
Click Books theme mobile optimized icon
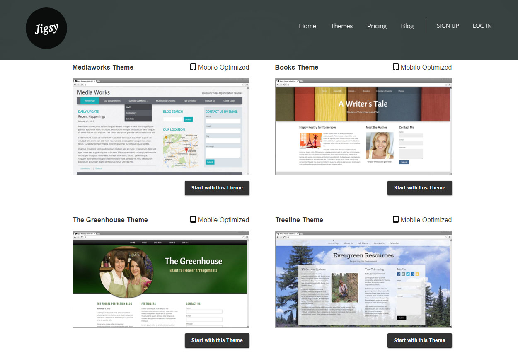395,67
